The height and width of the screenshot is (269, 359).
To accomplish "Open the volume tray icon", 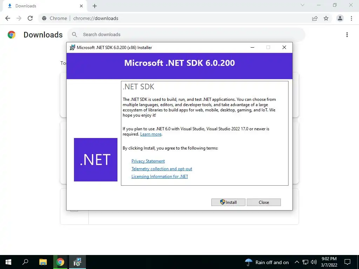I will click(x=314, y=262).
